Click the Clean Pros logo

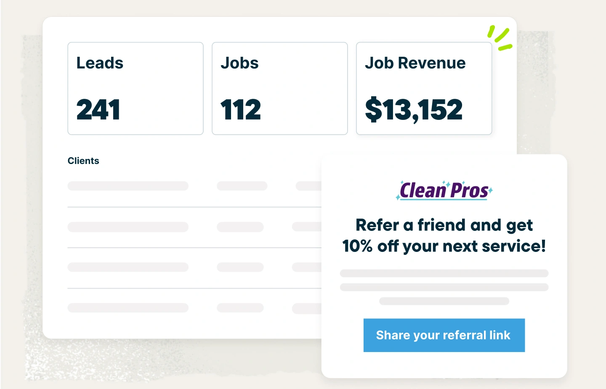coord(444,190)
